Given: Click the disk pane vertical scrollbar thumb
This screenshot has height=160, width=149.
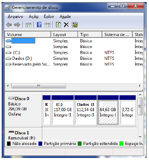Looking at the screenshot, I should tap(140, 106).
